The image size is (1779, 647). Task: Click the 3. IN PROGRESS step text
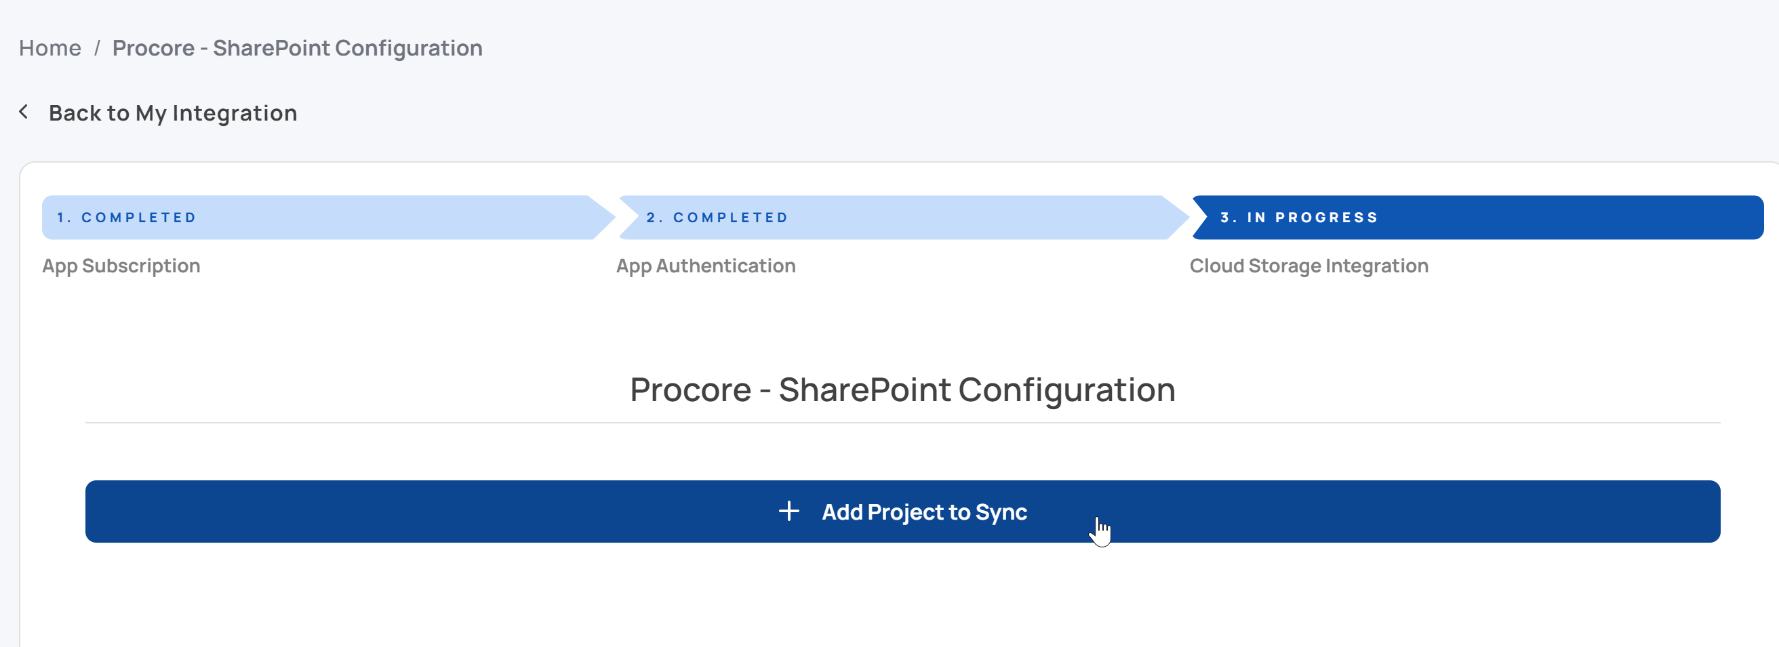pyautogui.click(x=1298, y=217)
